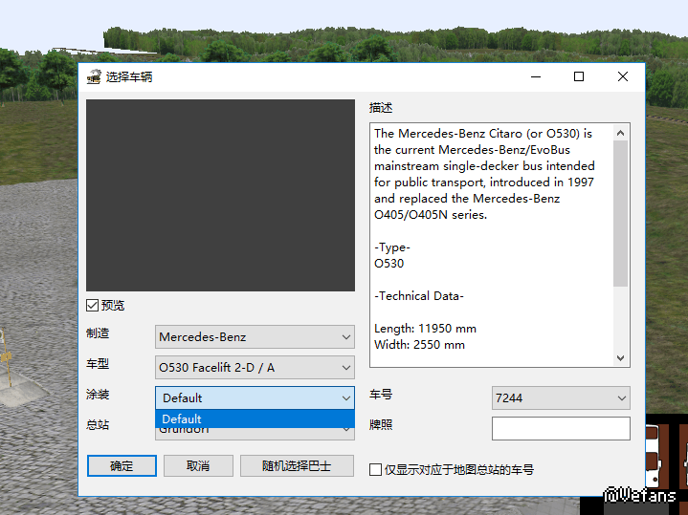Click the '-Technical Data-' heading text
The image size is (688, 515).
tap(419, 296)
